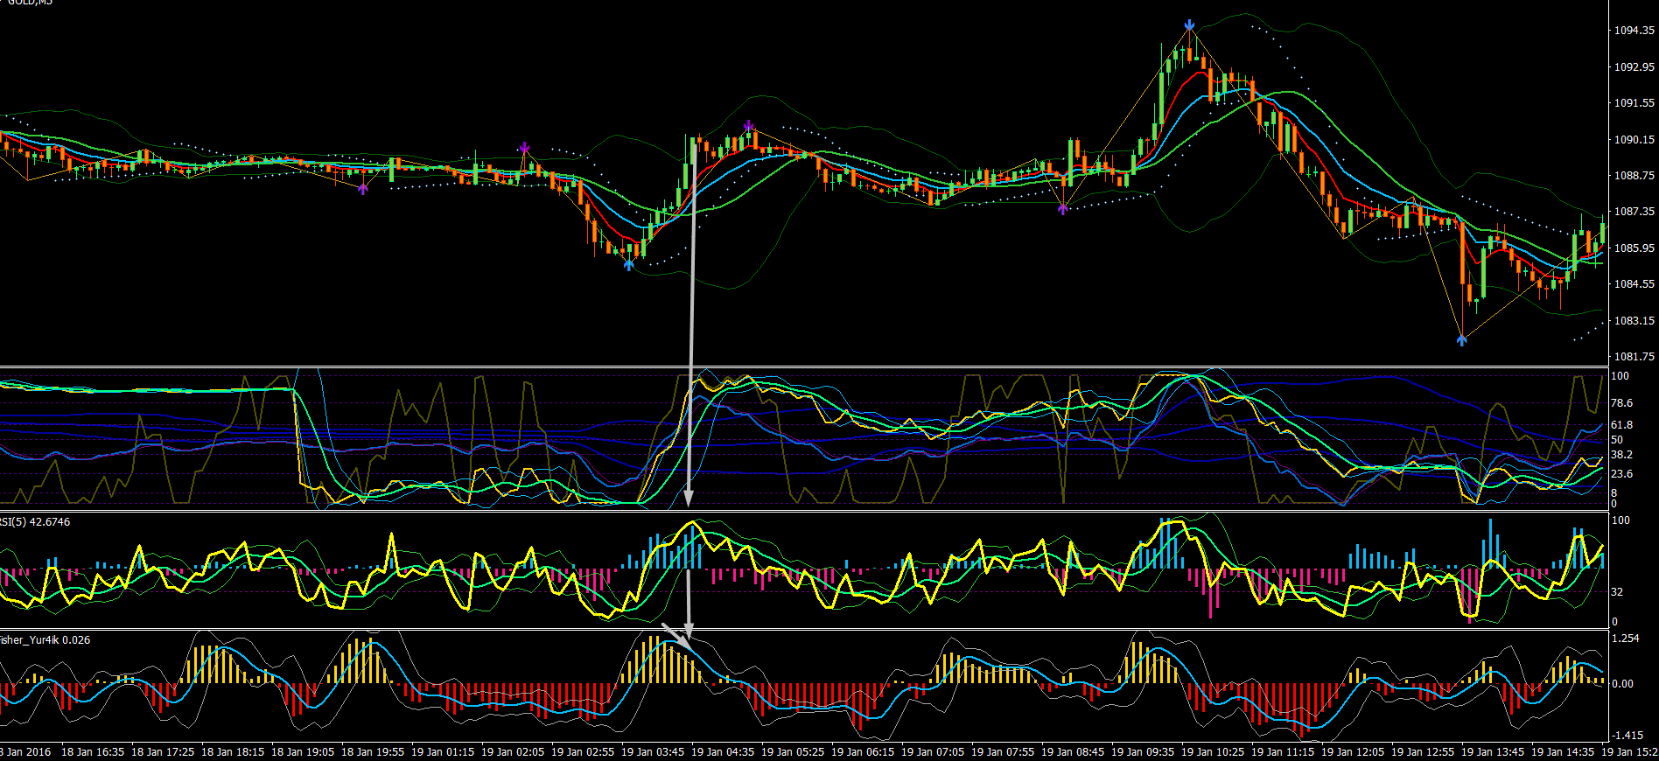Image resolution: width=1659 pixels, height=761 pixels.
Task: Click the 19 Jan 01:15 time label
Action: [x=443, y=752]
